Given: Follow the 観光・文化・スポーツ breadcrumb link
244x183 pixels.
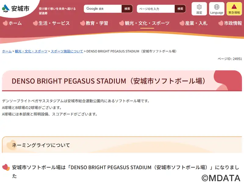Looking at the screenshot, I should pos(31,51).
